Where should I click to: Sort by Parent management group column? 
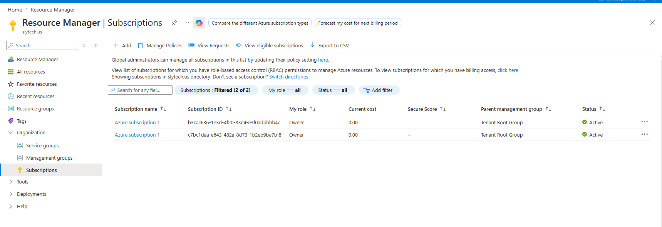click(548, 109)
